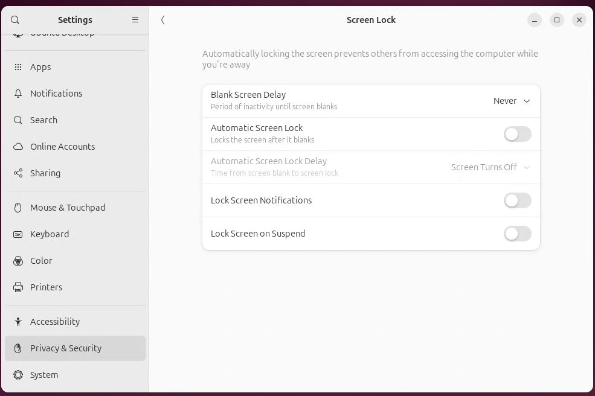The image size is (595, 396).
Task: Go back using the header back arrow
Action: pyautogui.click(x=163, y=20)
